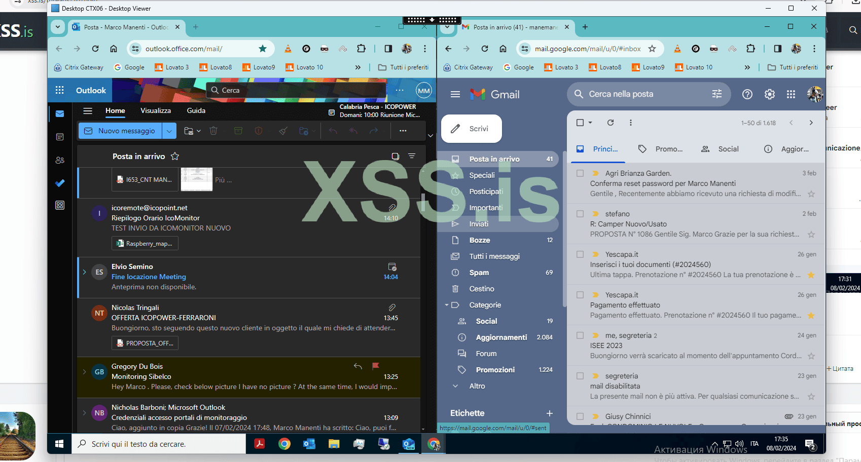Image resolution: width=861 pixels, height=462 pixels.
Task: Reload the Outlook browser page
Action: (x=95, y=49)
